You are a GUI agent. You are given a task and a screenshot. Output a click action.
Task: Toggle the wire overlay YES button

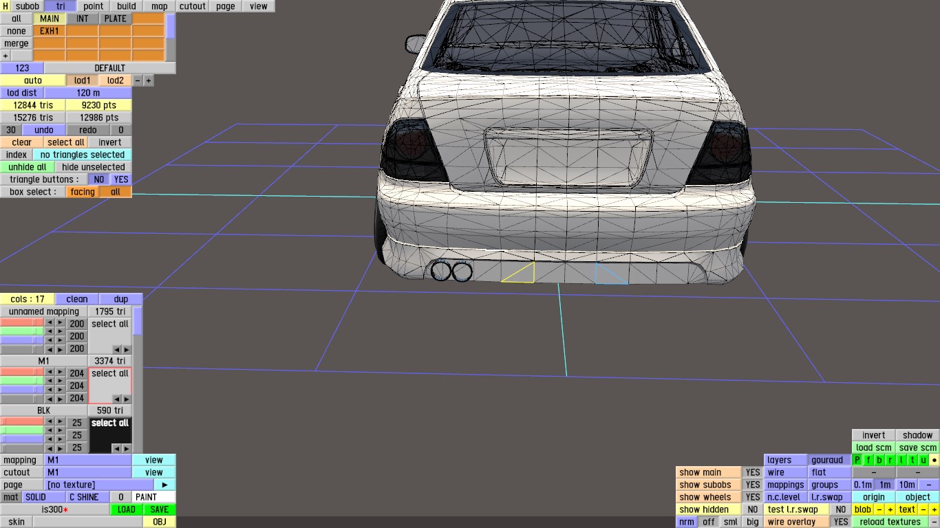[840, 522]
